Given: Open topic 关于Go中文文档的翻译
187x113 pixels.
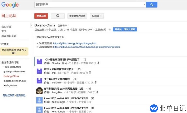Looking at the screenshot, I should tap(57, 79).
